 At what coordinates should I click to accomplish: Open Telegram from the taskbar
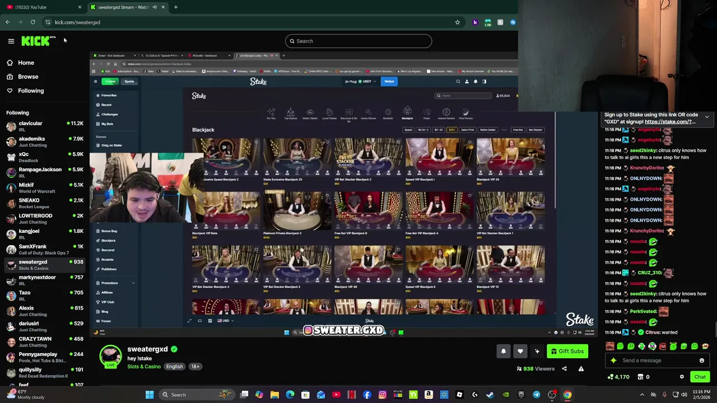[x=536, y=395]
